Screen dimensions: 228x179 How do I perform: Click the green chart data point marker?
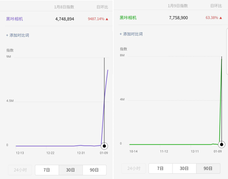(221, 145)
